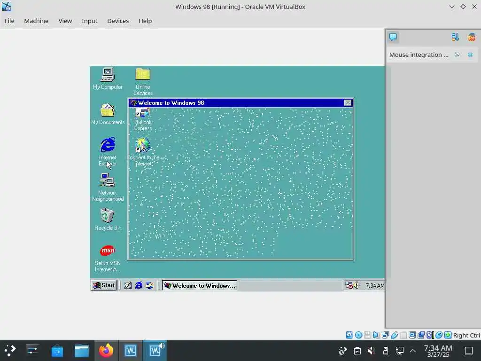Click the delete finished notifications icon
Image resolution: width=481 pixels, height=361 pixels.
471,37
